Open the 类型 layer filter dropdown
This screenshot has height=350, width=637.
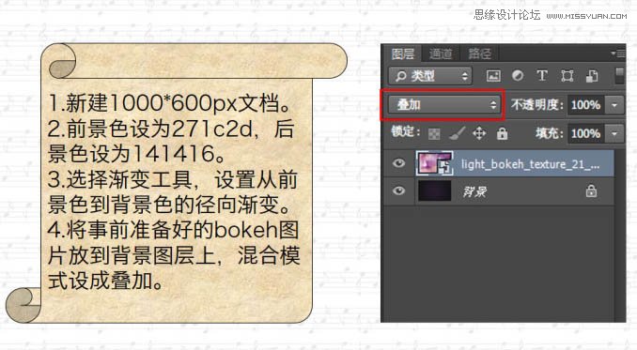click(430, 76)
